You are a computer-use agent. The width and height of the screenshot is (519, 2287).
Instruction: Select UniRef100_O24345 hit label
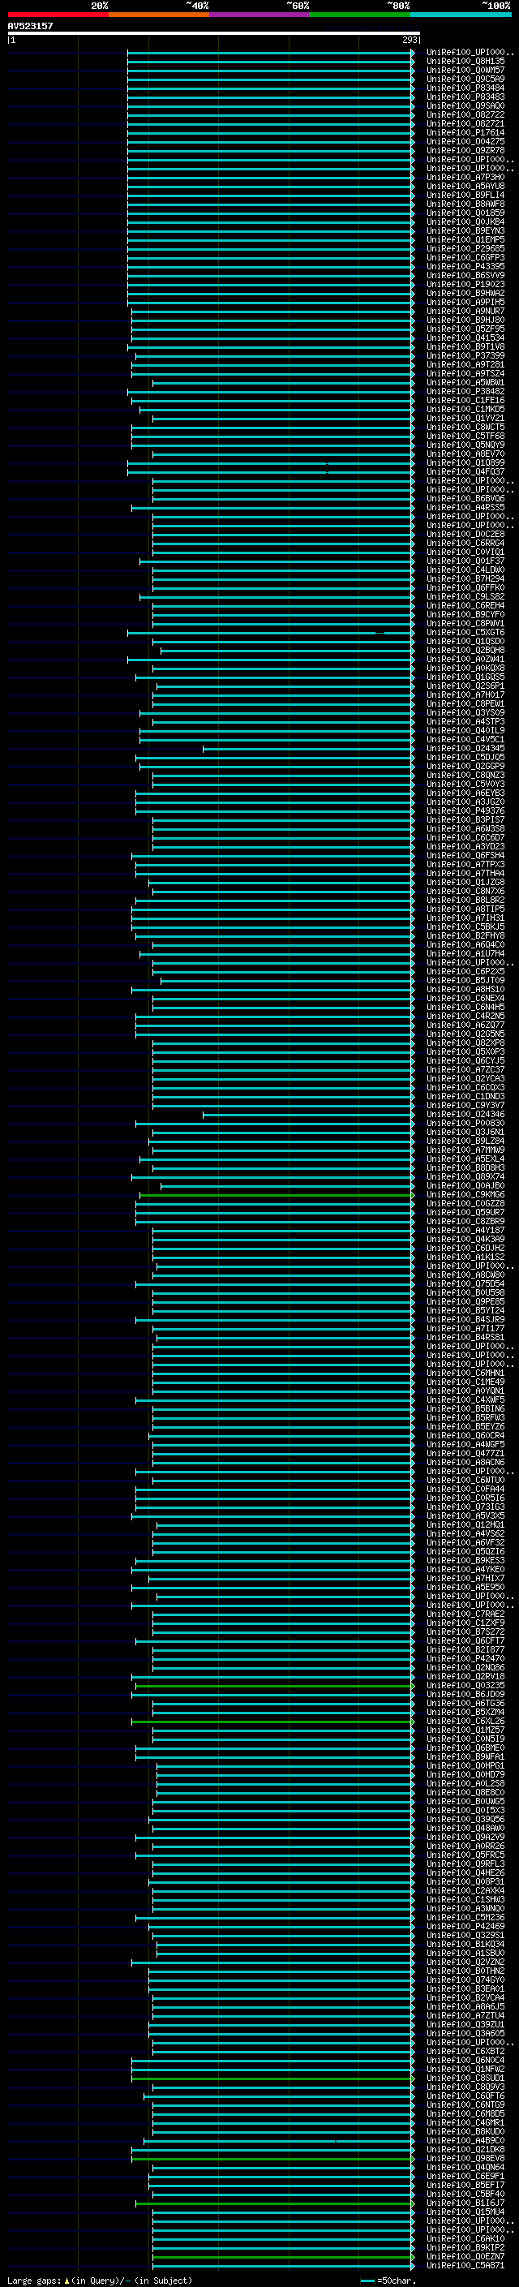click(465, 749)
